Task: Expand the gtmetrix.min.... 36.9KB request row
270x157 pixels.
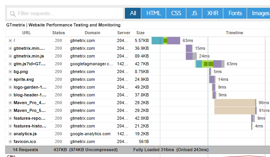Action: [x=10, y=48]
